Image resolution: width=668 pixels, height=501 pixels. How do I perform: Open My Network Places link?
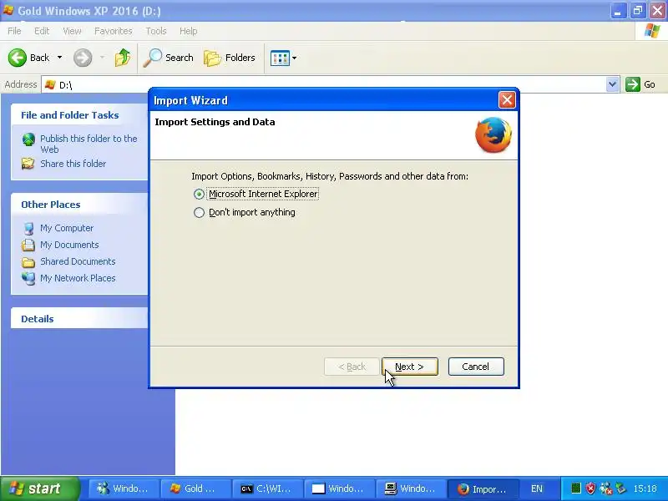click(x=78, y=278)
